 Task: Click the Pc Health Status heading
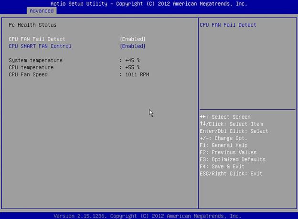[x=32, y=25]
